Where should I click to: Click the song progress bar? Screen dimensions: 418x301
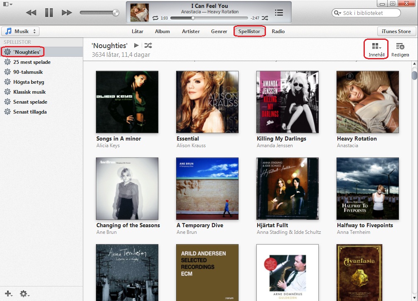click(209, 18)
